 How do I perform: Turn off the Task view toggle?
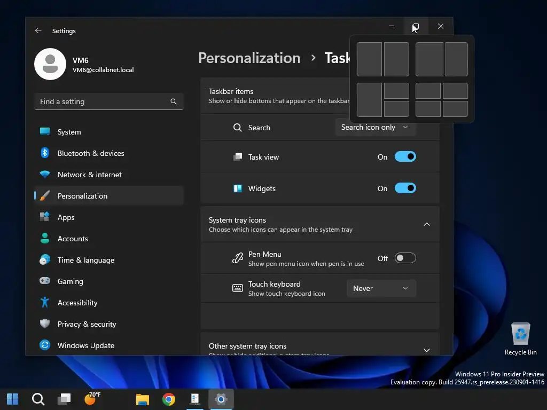tap(405, 156)
